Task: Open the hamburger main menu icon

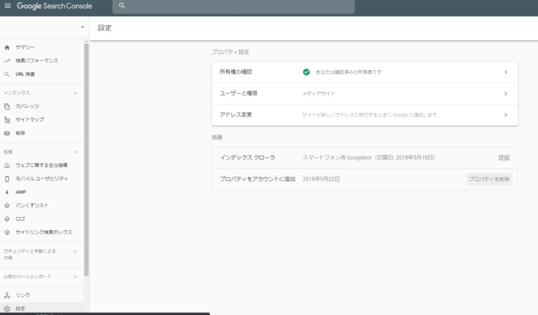Action: (x=7, y=6)
